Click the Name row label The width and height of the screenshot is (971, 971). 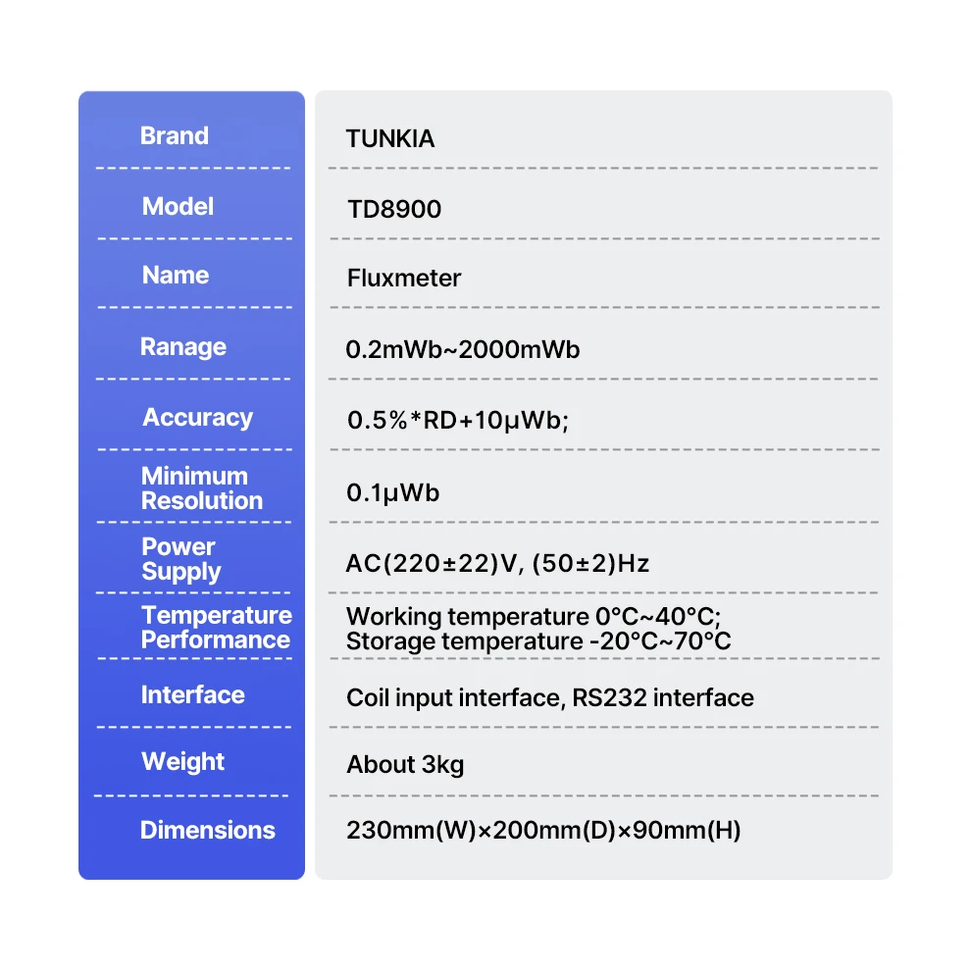point(176,276)
